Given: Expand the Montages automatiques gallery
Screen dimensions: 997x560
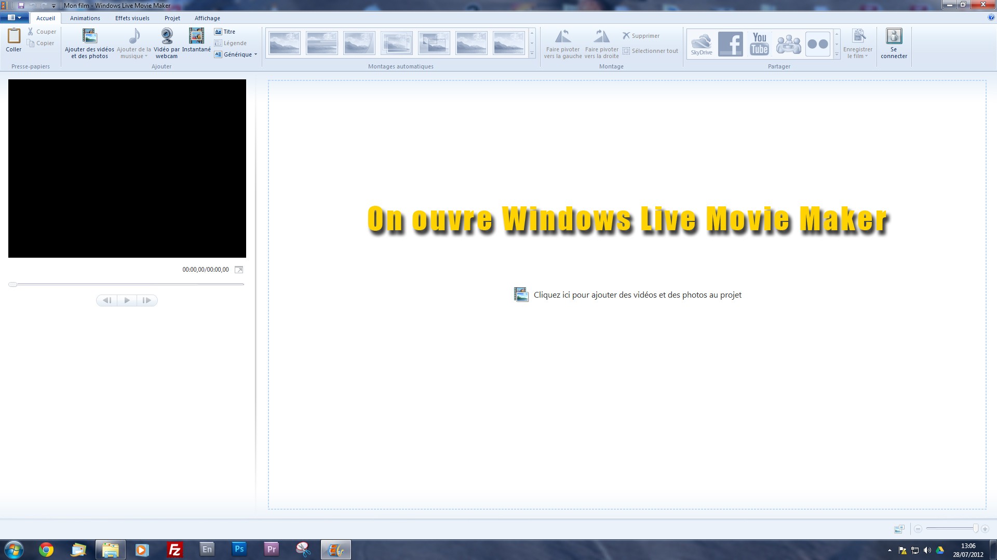Looking at the screenshot, I should (532, 53).
